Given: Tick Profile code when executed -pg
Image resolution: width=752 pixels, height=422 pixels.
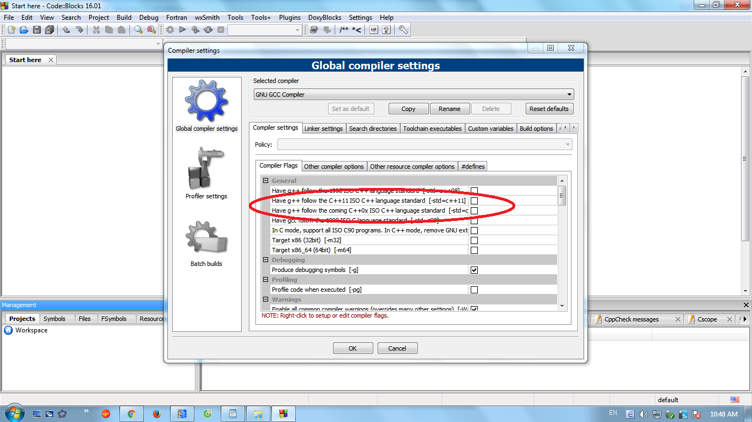Looking at the screenshot, I should coord(474,290).
